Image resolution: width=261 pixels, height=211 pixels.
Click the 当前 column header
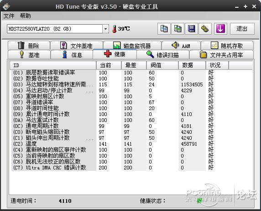pos(109,65)
